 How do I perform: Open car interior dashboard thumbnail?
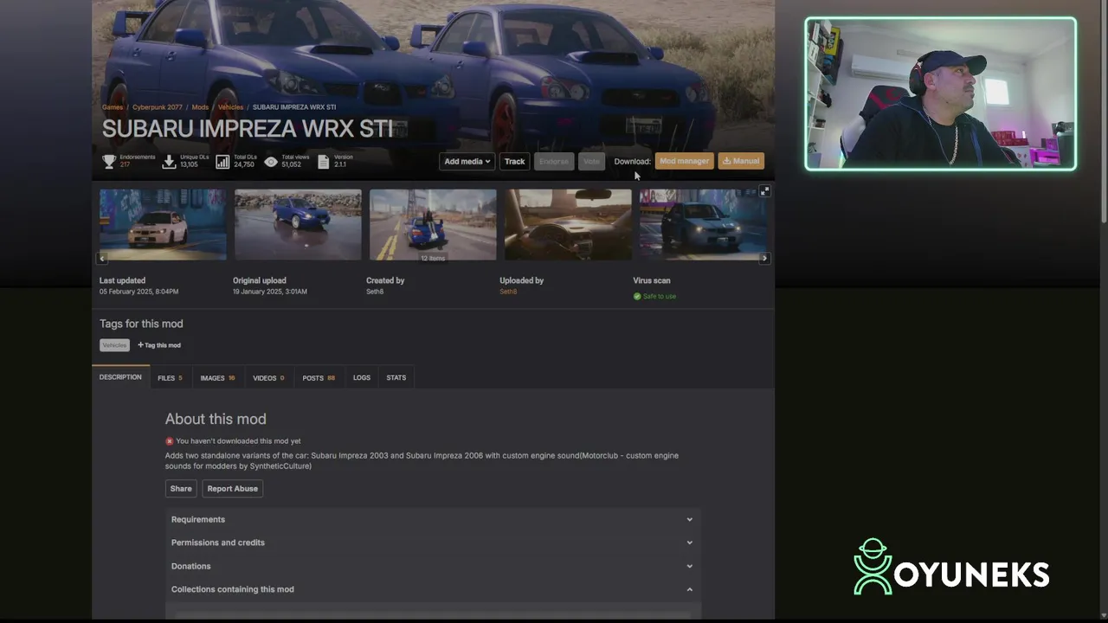568,224
